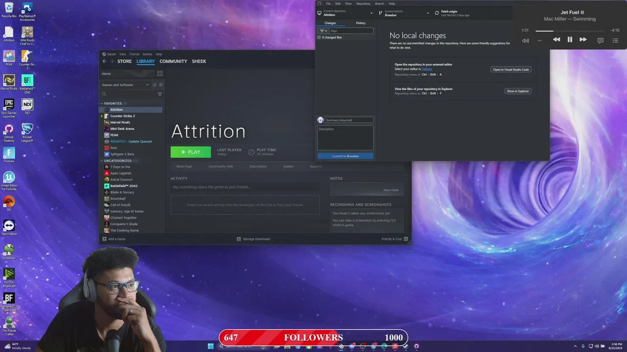The width and height of the screenshot is (627, 352).
Task: Go forward with the Steam forward arrow
Action: (x=112, y=61)
